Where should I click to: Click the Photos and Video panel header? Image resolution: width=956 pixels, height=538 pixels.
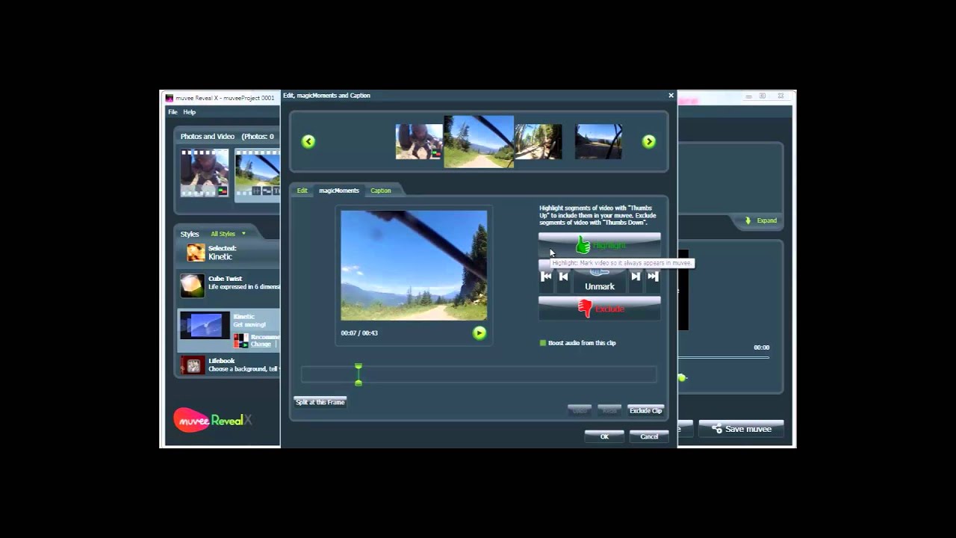227,137
